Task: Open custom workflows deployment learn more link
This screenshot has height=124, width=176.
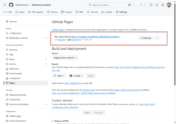Action: (84, 93)
